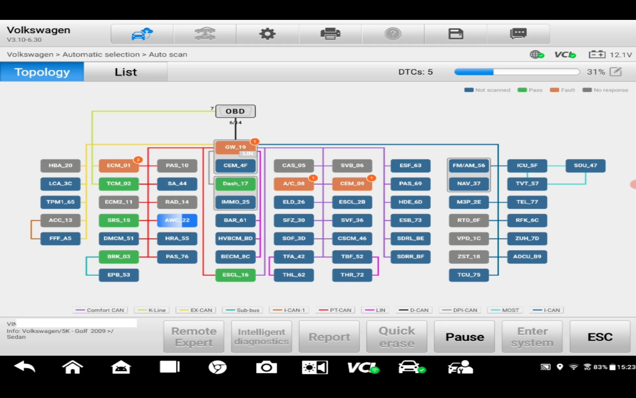Open the vehicle service lift icon
The image size is (636, 398).
(x=205, y=34)
